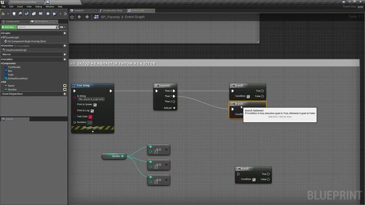
Task: Open the Text Color pink swatch
Action: (90, 117)
